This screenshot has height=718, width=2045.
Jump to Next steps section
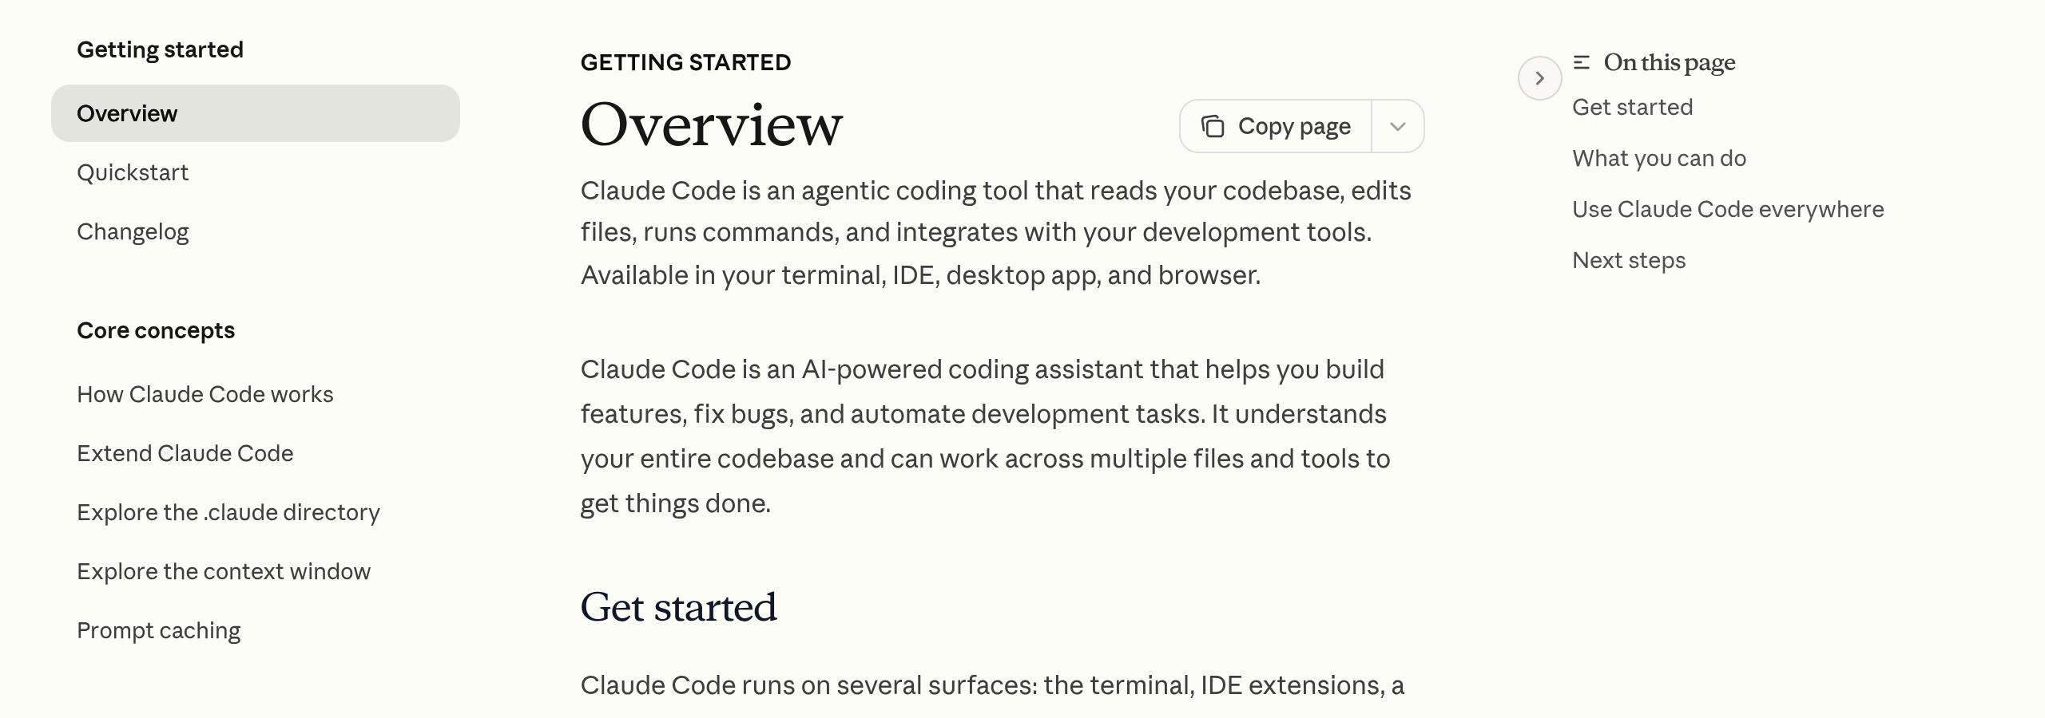1629,260
